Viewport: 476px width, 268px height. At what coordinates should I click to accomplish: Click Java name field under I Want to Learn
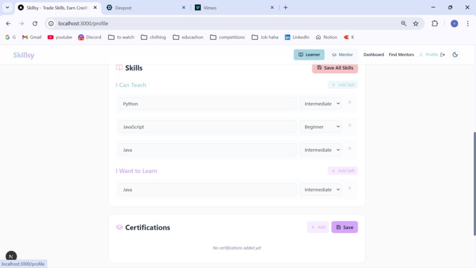click(208, 189)
